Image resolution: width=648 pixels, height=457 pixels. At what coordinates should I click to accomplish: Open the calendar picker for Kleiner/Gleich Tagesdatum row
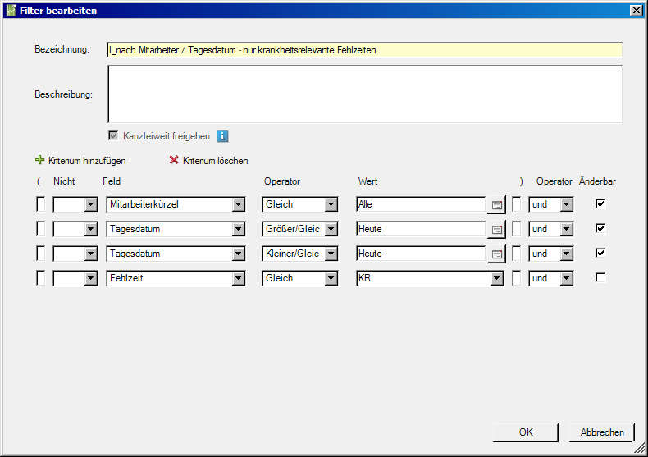496,254
